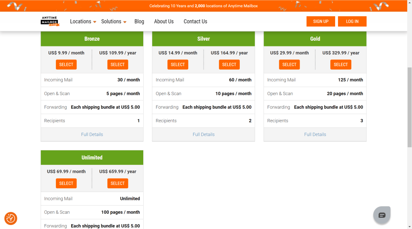The height and width of the screenshot is (229, 412).
Task: Click the Silver plan Recipients row
Action: tap(204, 121)
